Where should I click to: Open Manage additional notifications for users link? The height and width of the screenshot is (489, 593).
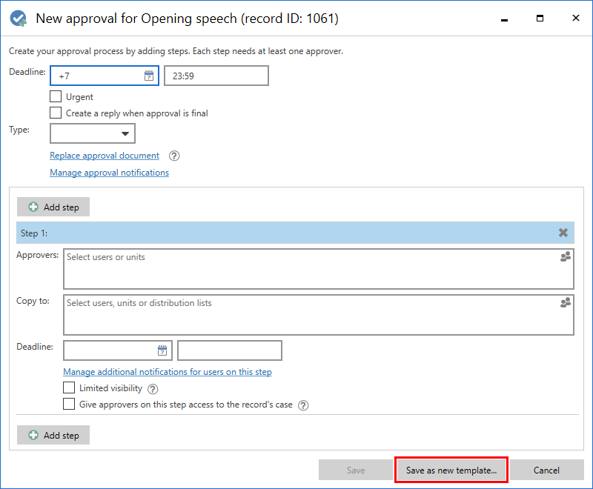coord(168,372)
